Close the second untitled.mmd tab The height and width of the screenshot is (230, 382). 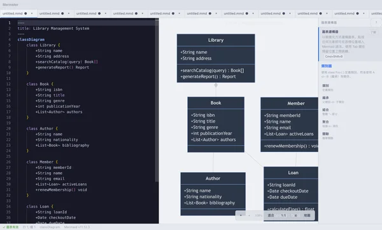[x=69, y=13]
